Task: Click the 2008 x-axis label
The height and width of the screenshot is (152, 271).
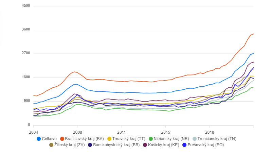Action: 77,132
